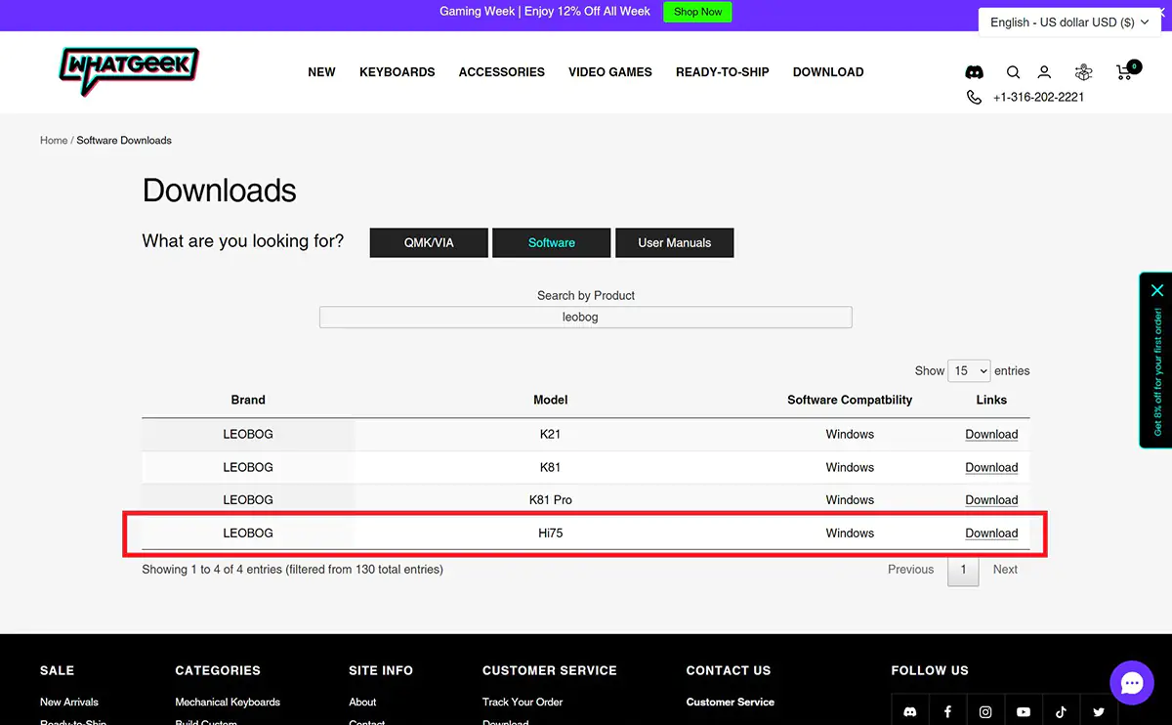Viewport: 1172px width, 725px height.
Task: Open the DOWNLOAD menu item
Action: point(828,72)
